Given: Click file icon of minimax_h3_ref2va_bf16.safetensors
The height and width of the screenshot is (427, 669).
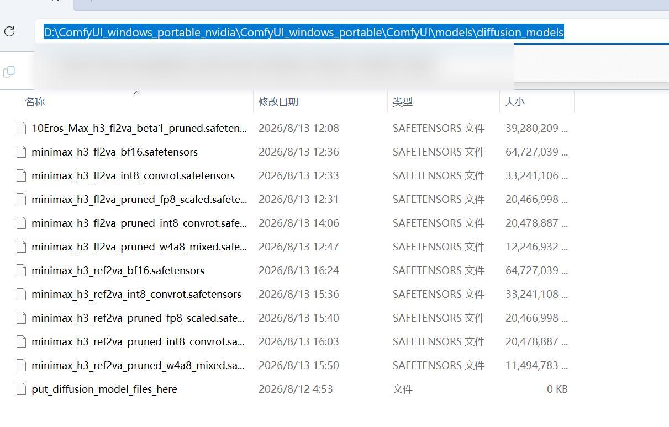Looking at the screenshot, I should pos(22,270).
